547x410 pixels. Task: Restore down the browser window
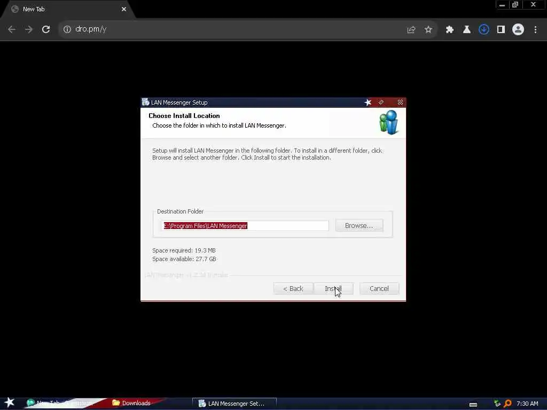coord(515,5)
